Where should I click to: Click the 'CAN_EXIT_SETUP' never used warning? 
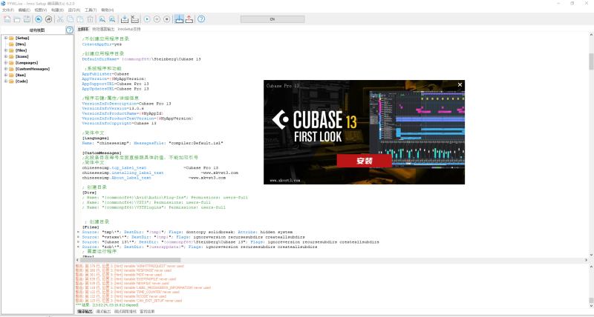tap(128, 301)
